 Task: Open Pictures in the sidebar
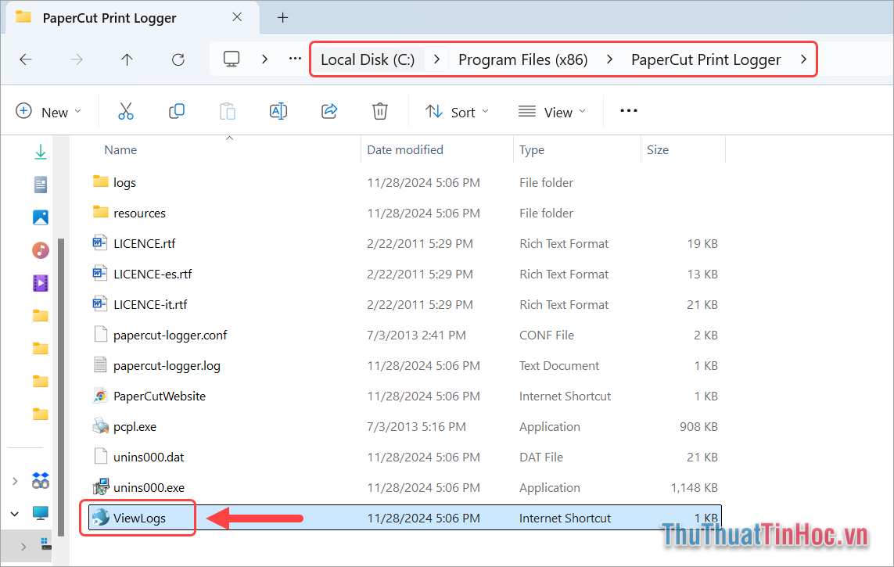tap(41, 217)
